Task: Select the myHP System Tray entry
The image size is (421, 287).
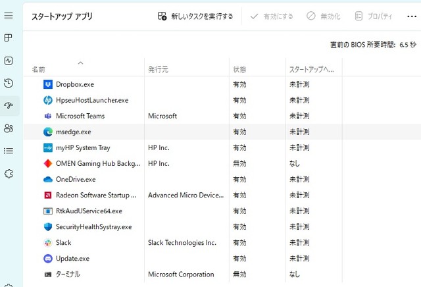Action: [83, 148]
